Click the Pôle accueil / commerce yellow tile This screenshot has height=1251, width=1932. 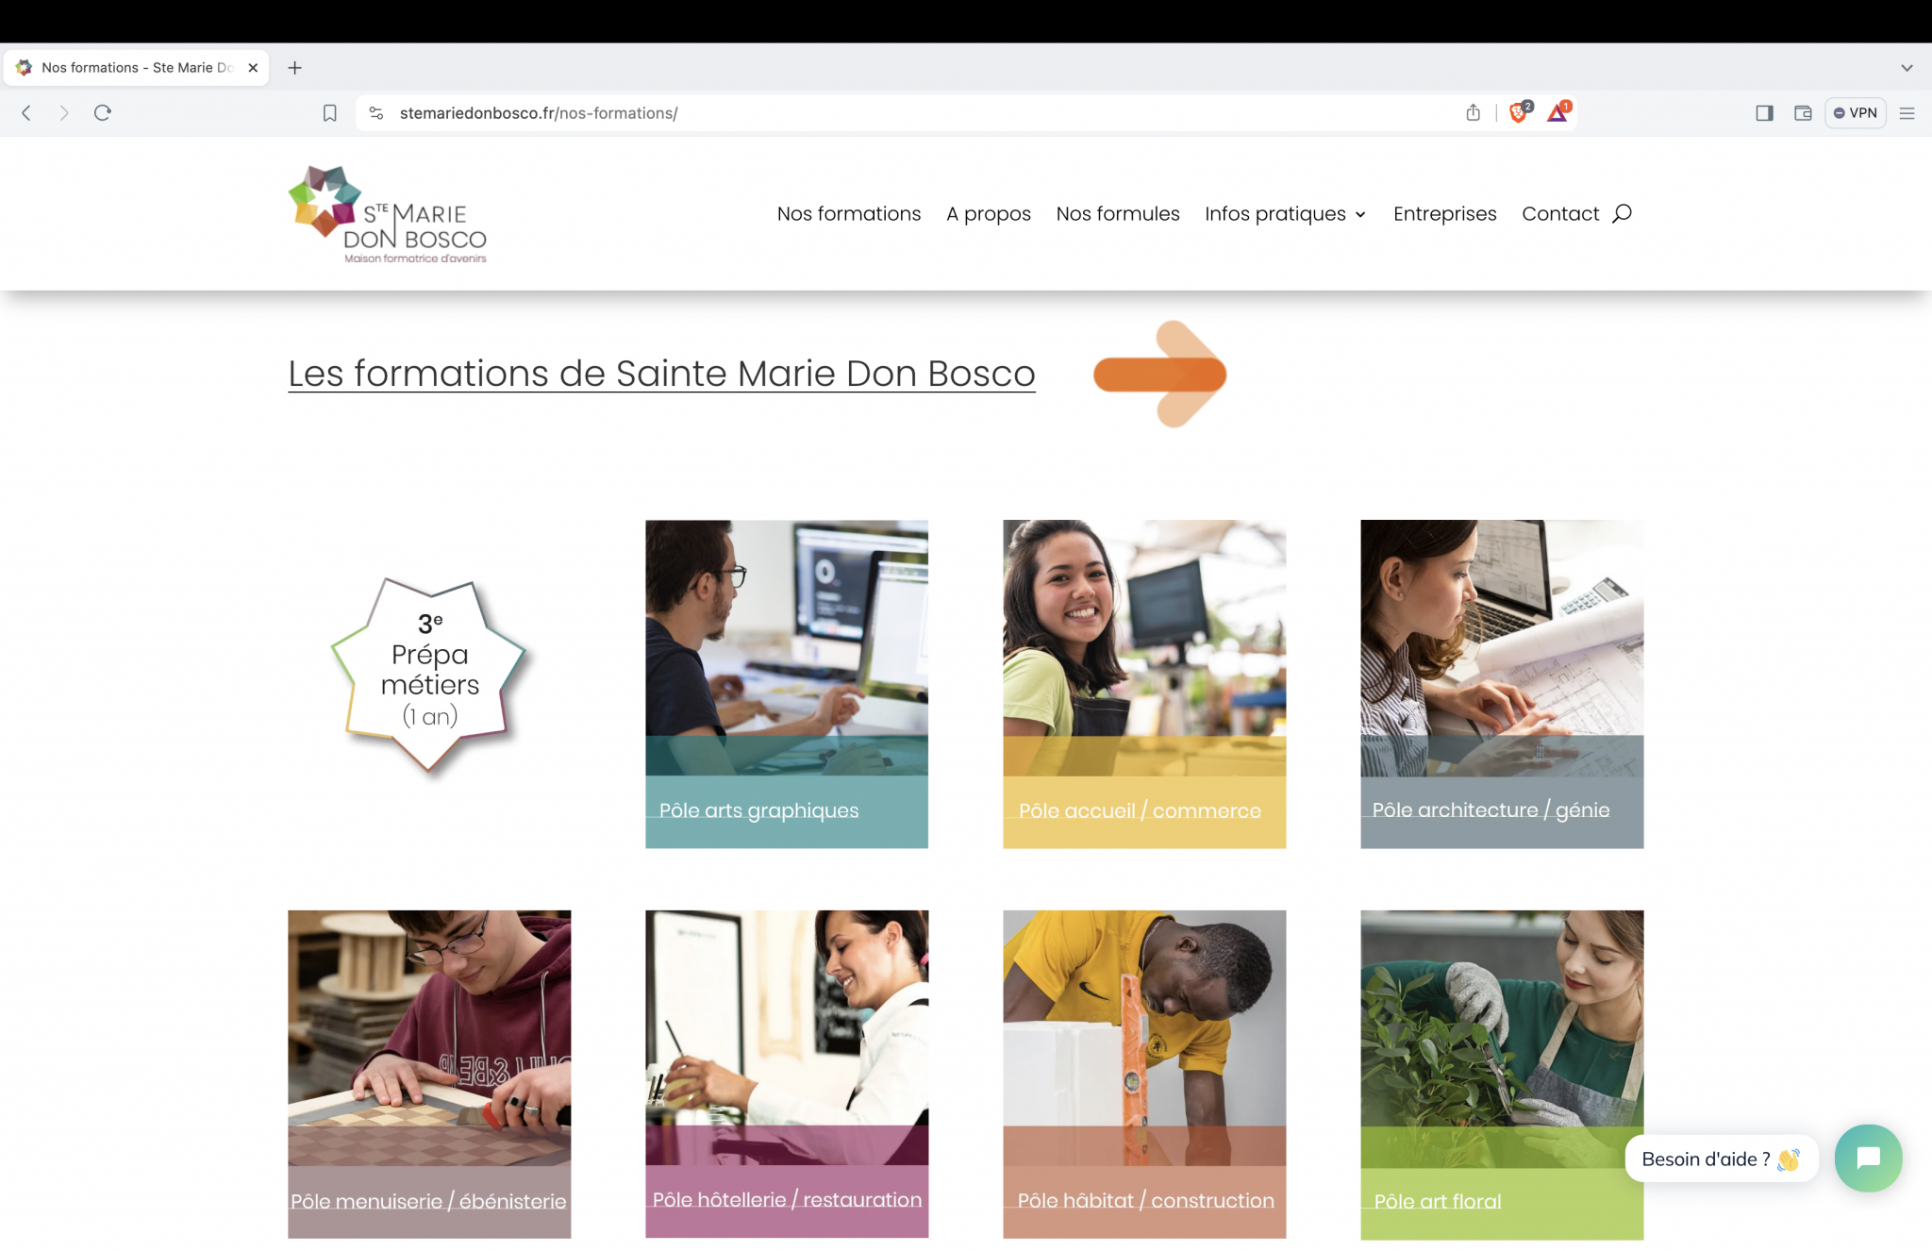[1144, 684]
